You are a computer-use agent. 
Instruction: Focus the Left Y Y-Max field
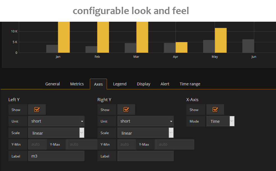[x=81, y=144]
